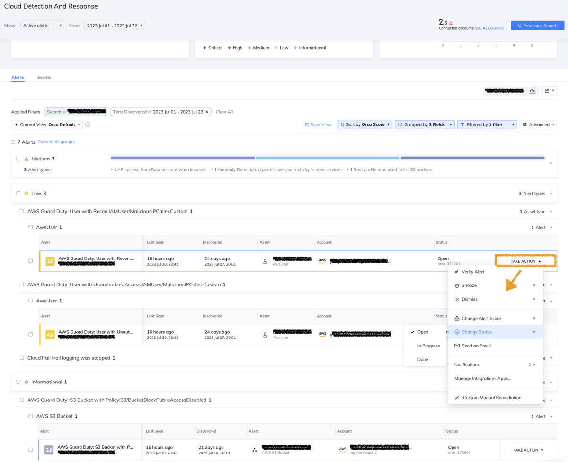Tick the 7 Alerts select-all checkbox
The width and height of the screenshot is (568, 462).
(13, 142)
